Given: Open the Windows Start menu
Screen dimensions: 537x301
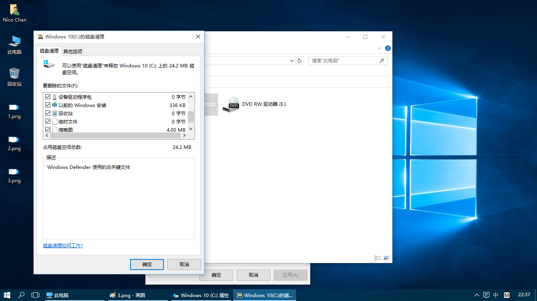Looking at the screenshot, I should coord(7,295).
